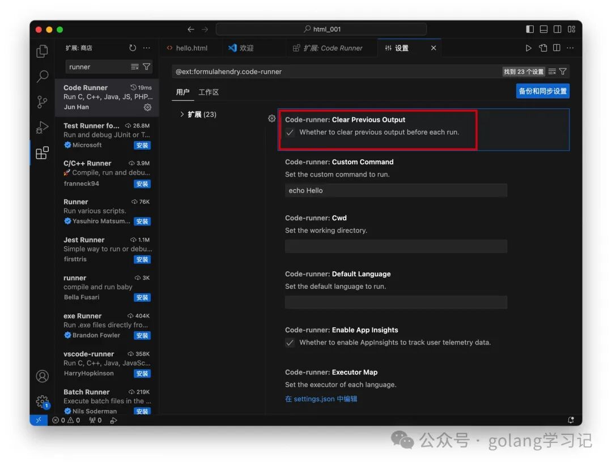
Task: Show errors and warnings in status bar
Action: [x=66, y=420]
